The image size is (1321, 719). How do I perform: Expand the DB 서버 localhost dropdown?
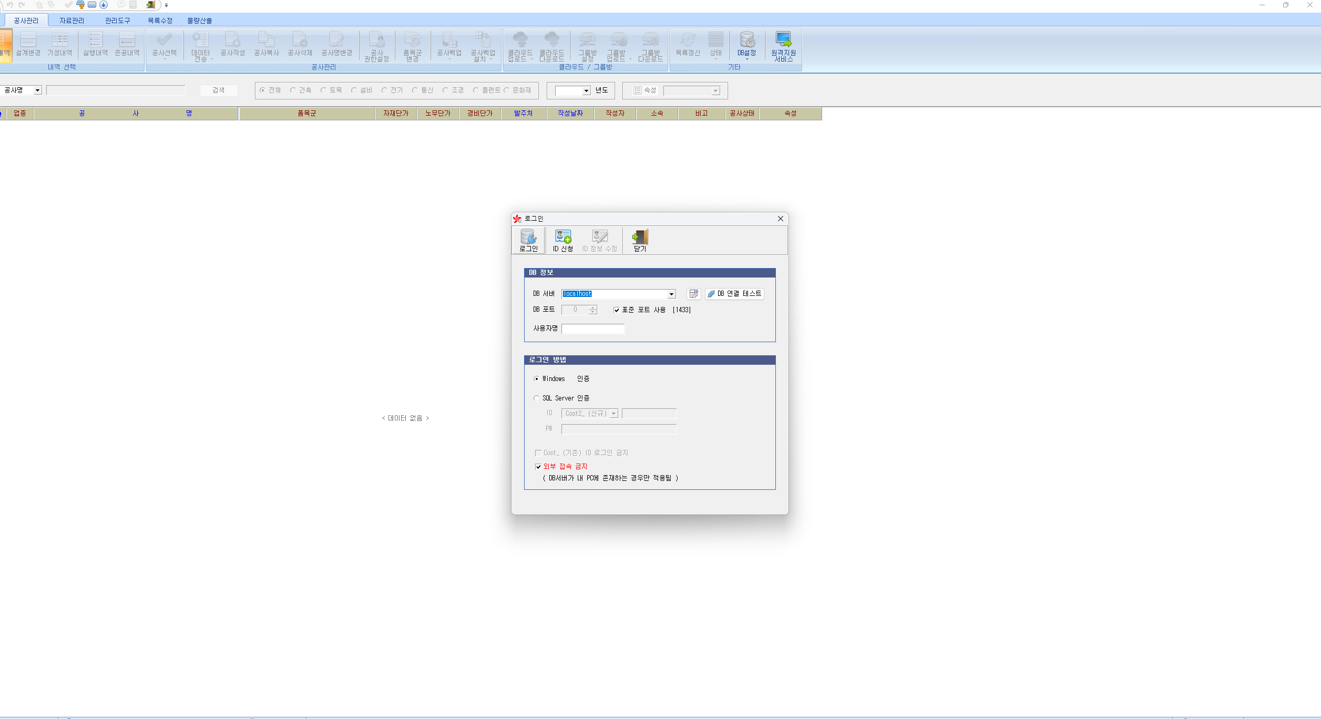(671, 294)
